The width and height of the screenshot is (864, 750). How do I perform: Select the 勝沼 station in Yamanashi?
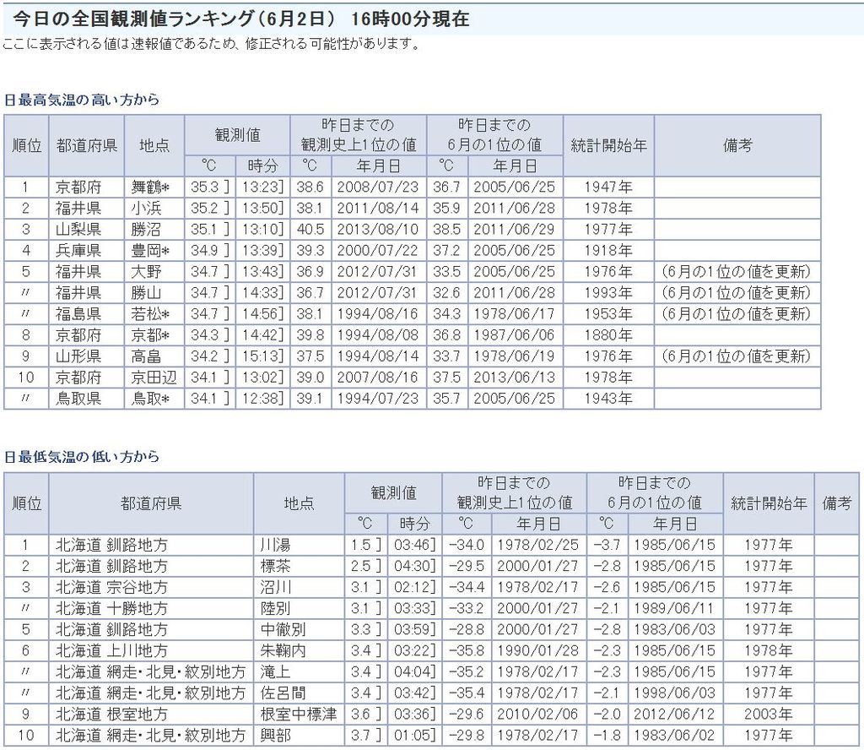pyautogui.click(x=145, y=230)
